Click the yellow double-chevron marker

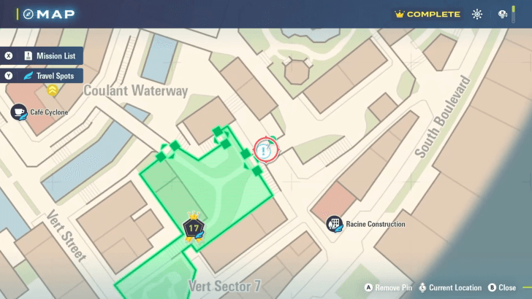click(x=53, y=90)
